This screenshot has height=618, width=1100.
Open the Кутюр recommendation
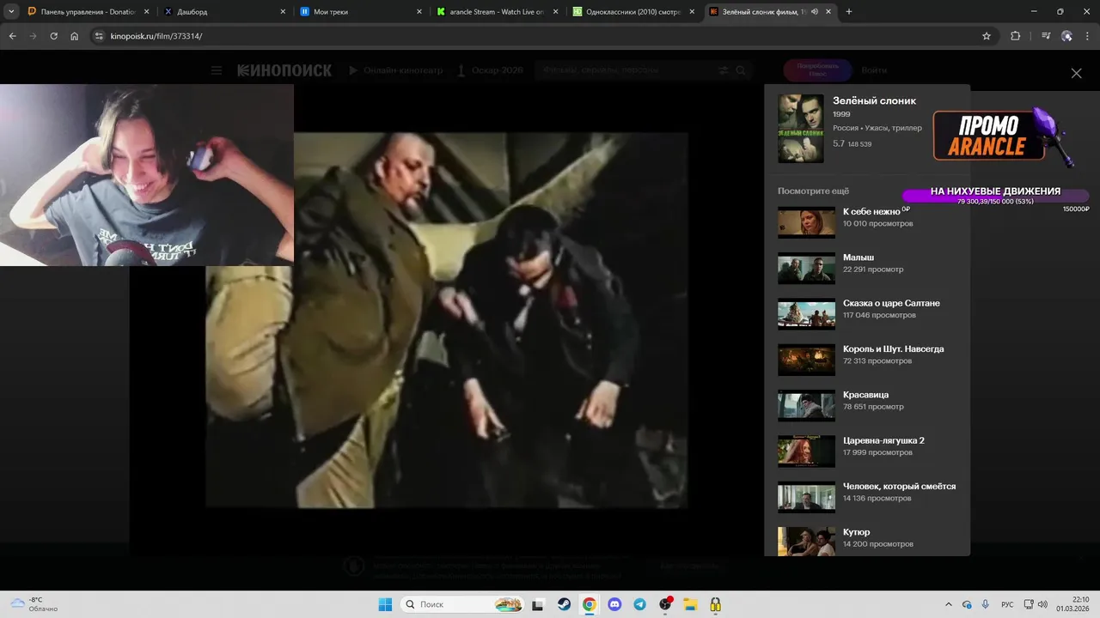pyautogui.click(x=868, y=541)
